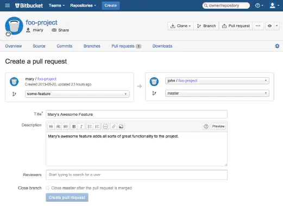
Task: Open source branch some-feature dropdown
Action: tap(77, 94)
